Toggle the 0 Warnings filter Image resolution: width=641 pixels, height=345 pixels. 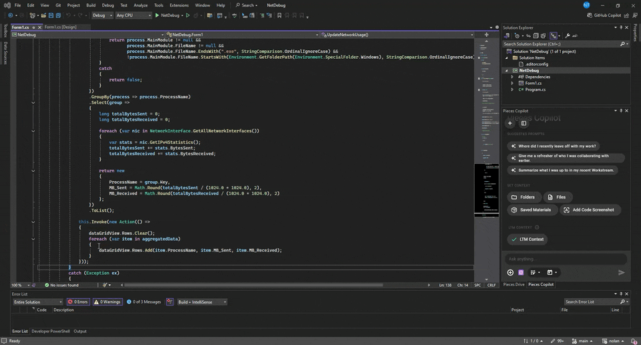pos(108,302)
